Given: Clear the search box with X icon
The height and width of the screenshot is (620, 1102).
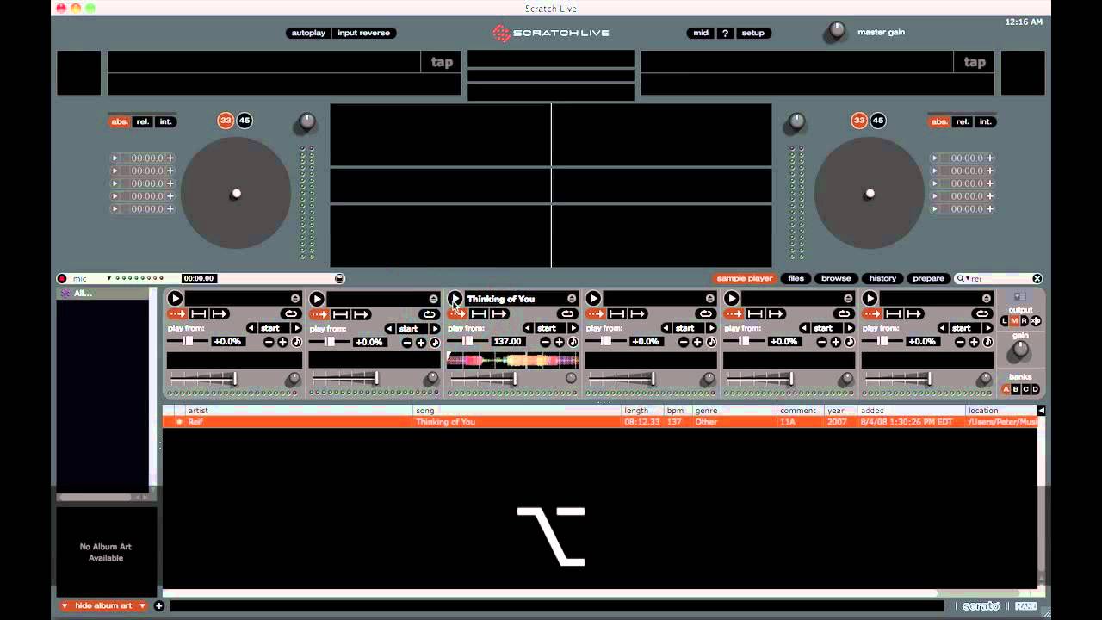Looking at the screenshot, I should [x=1037, y=279].
